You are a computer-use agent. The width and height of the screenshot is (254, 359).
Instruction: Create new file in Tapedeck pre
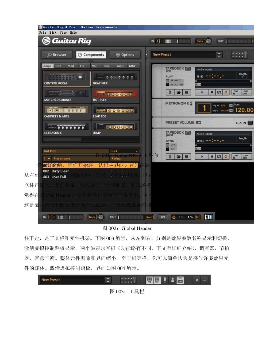click(170, 92)
